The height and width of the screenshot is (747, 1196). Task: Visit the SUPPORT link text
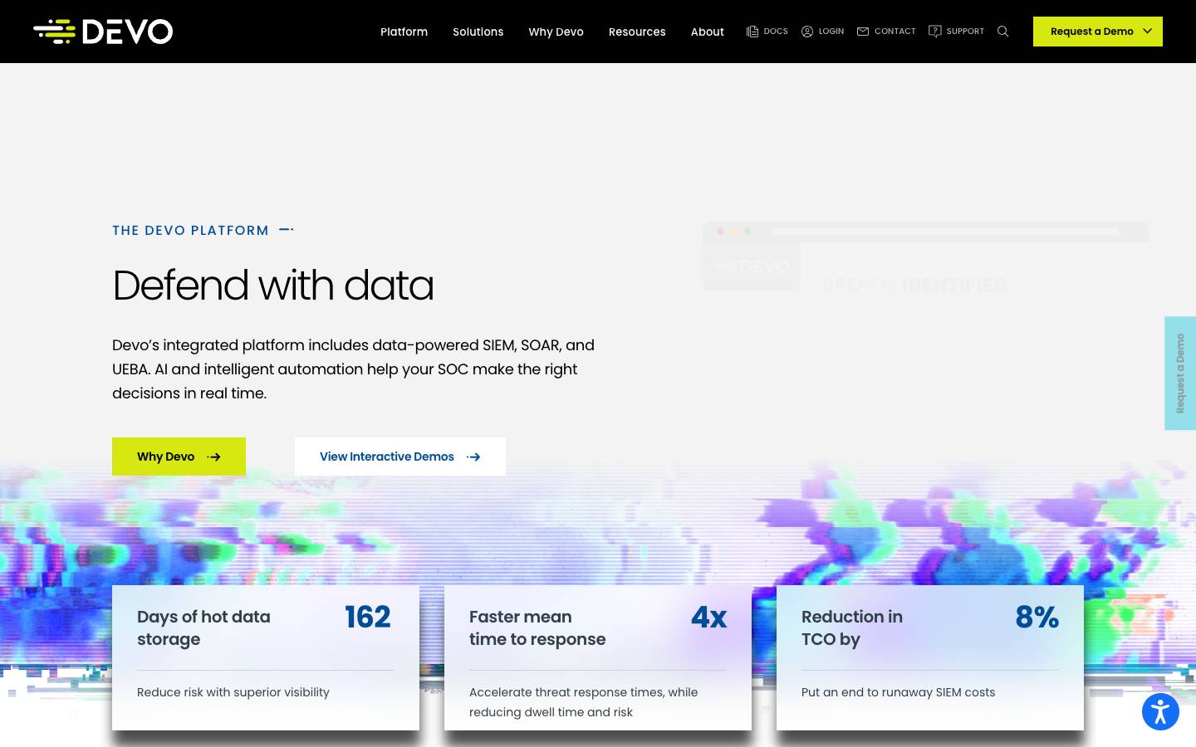pos(965,32)
